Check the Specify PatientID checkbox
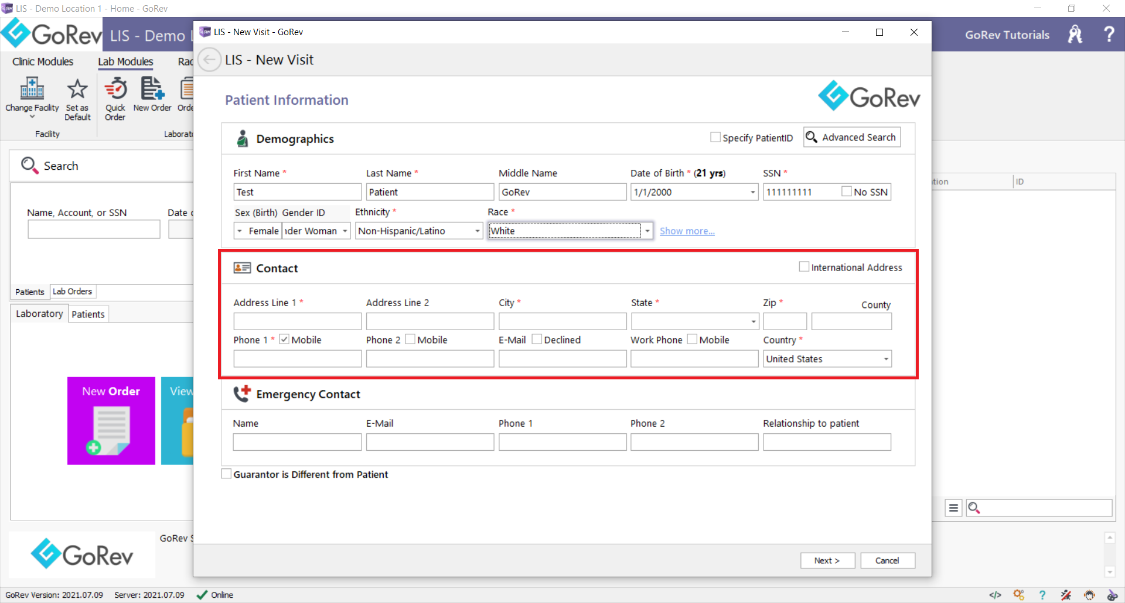The width and height of the screenshot is (1125, 603). (715, 137)
